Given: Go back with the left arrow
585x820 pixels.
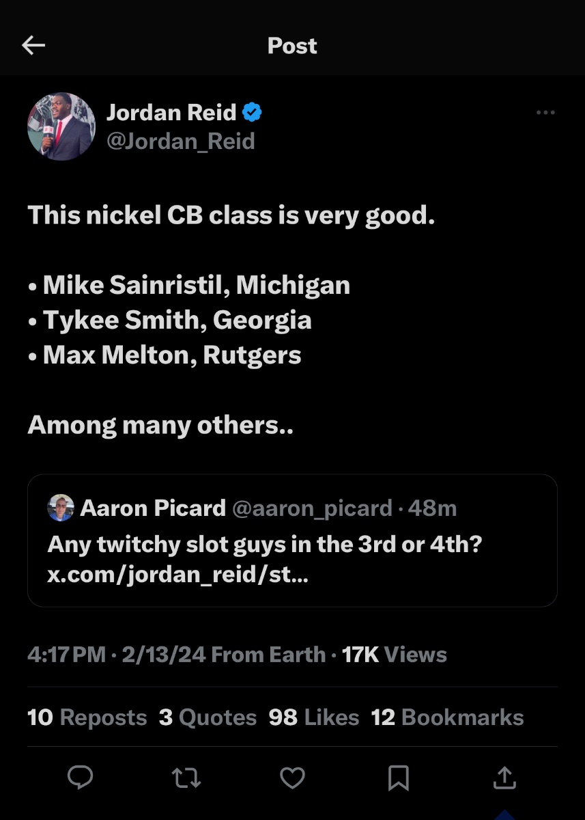Looking at the screenshot, I should coord(33,46).
